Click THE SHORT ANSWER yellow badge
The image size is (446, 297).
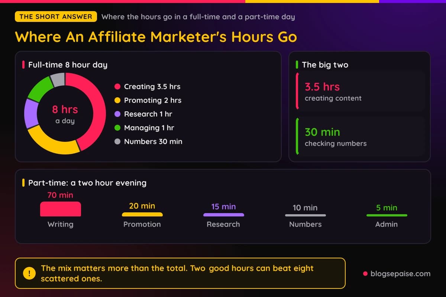[56, 17]
